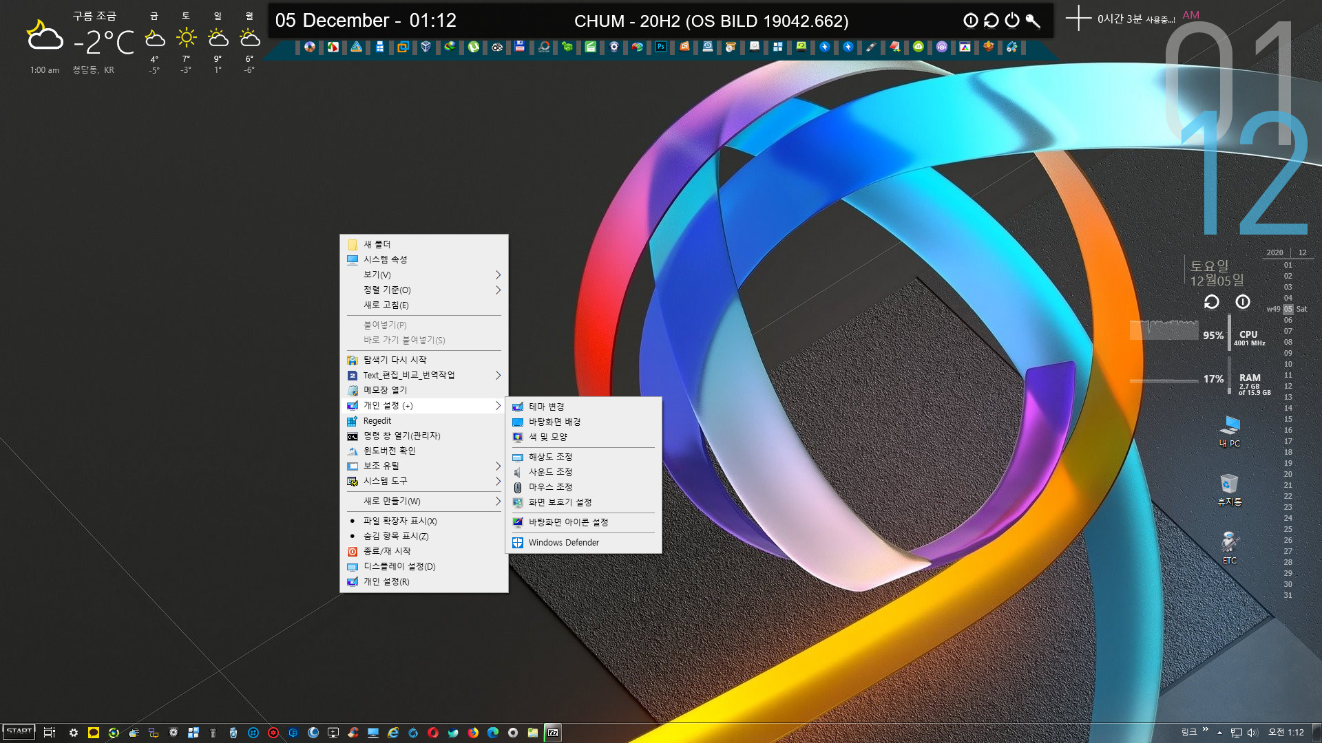Screen dimensions: 1322x743
Task: Click the current weather cloud icon
Action: click(45, 36)
